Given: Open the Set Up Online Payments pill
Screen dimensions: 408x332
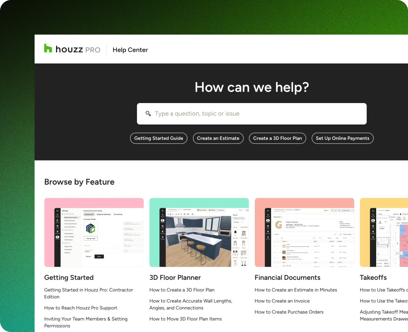Looking at the screenshot, I should [342, 138].
